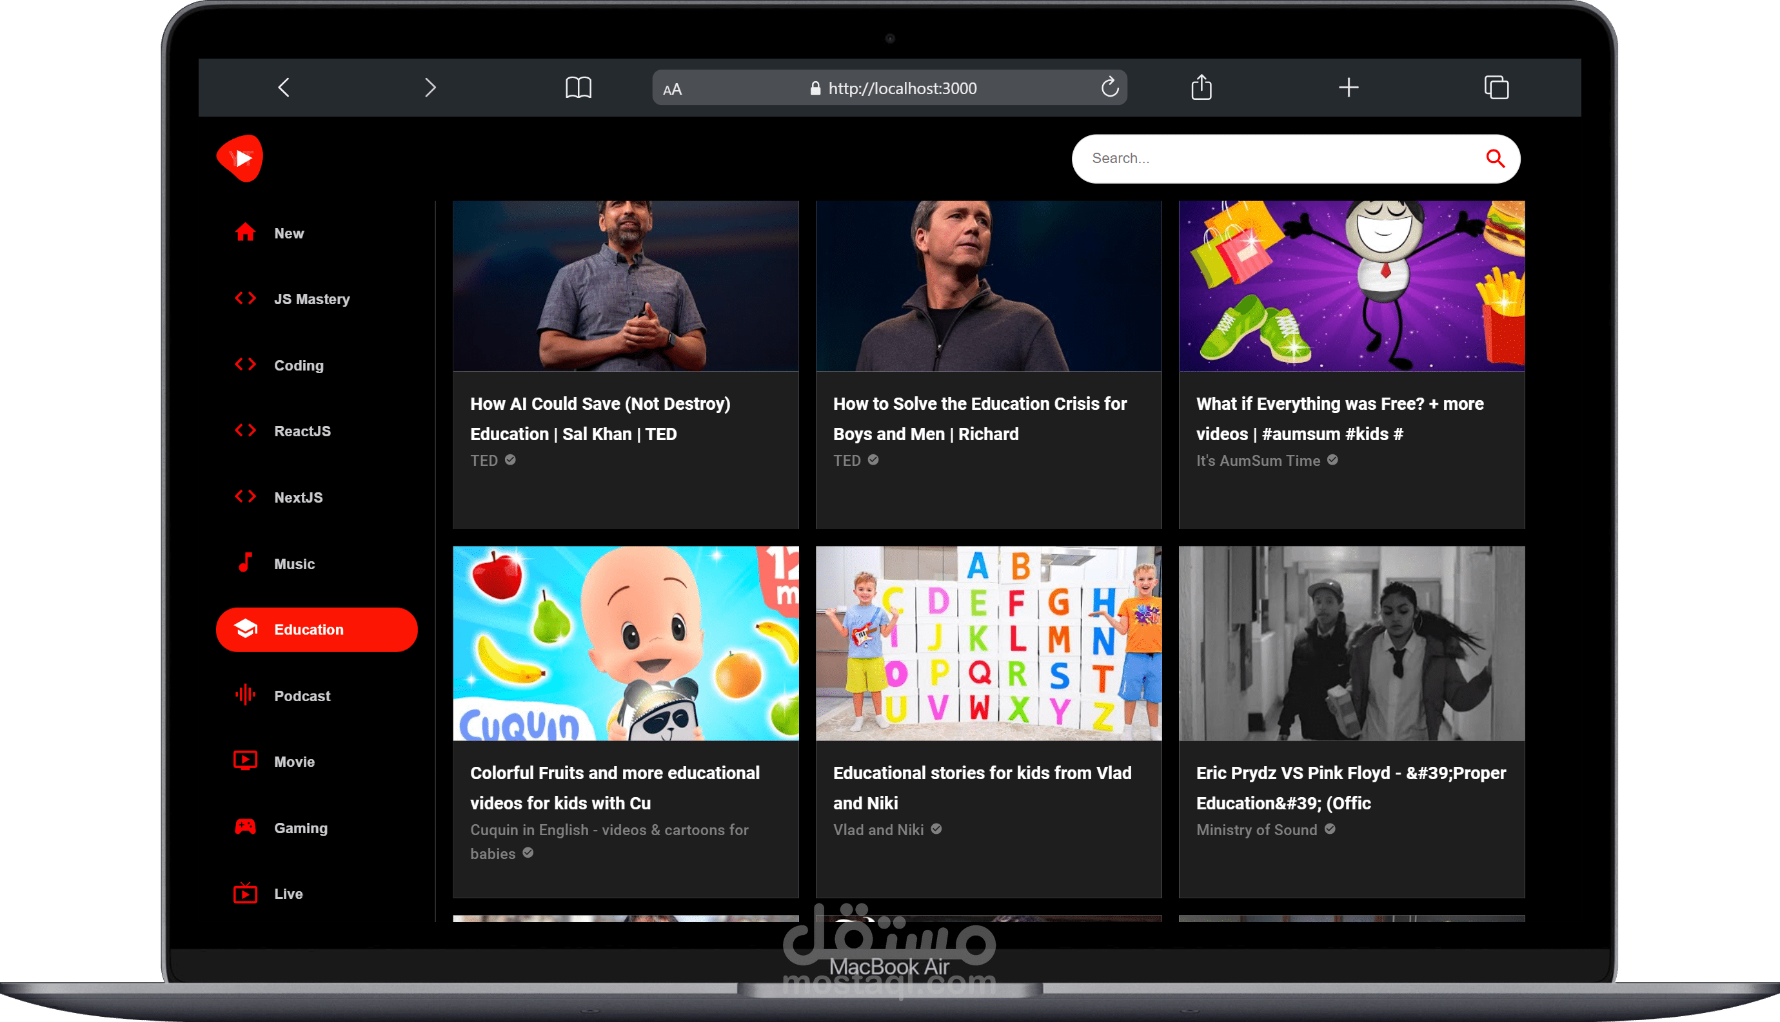The width and height of the screenshot is (1780, 1022).
Task: Show all tabs overview icon
Action: pos(1496,88)
